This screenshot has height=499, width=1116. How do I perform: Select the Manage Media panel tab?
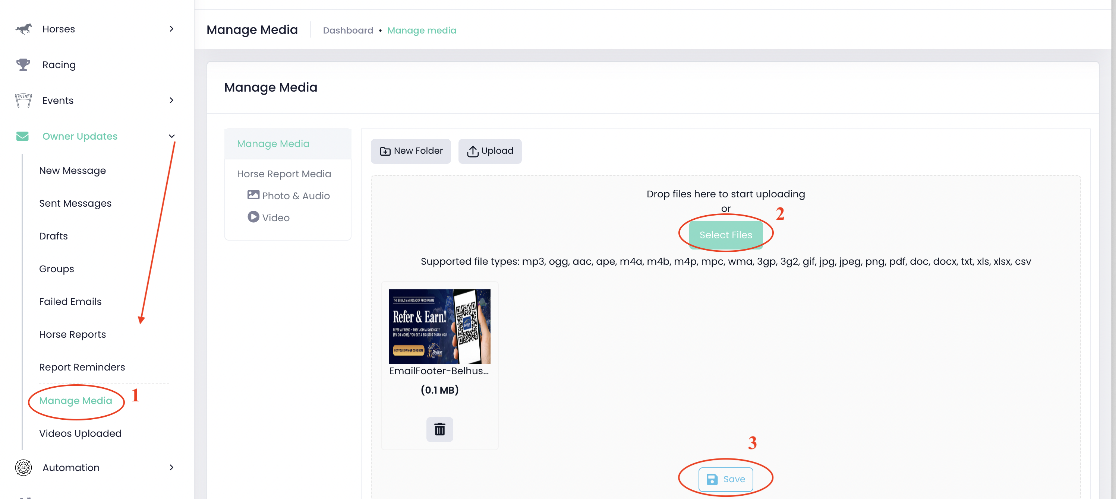click(x=273, y=144)
